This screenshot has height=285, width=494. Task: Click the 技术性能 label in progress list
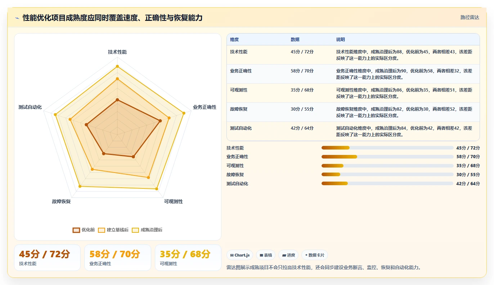click(235, 148)
